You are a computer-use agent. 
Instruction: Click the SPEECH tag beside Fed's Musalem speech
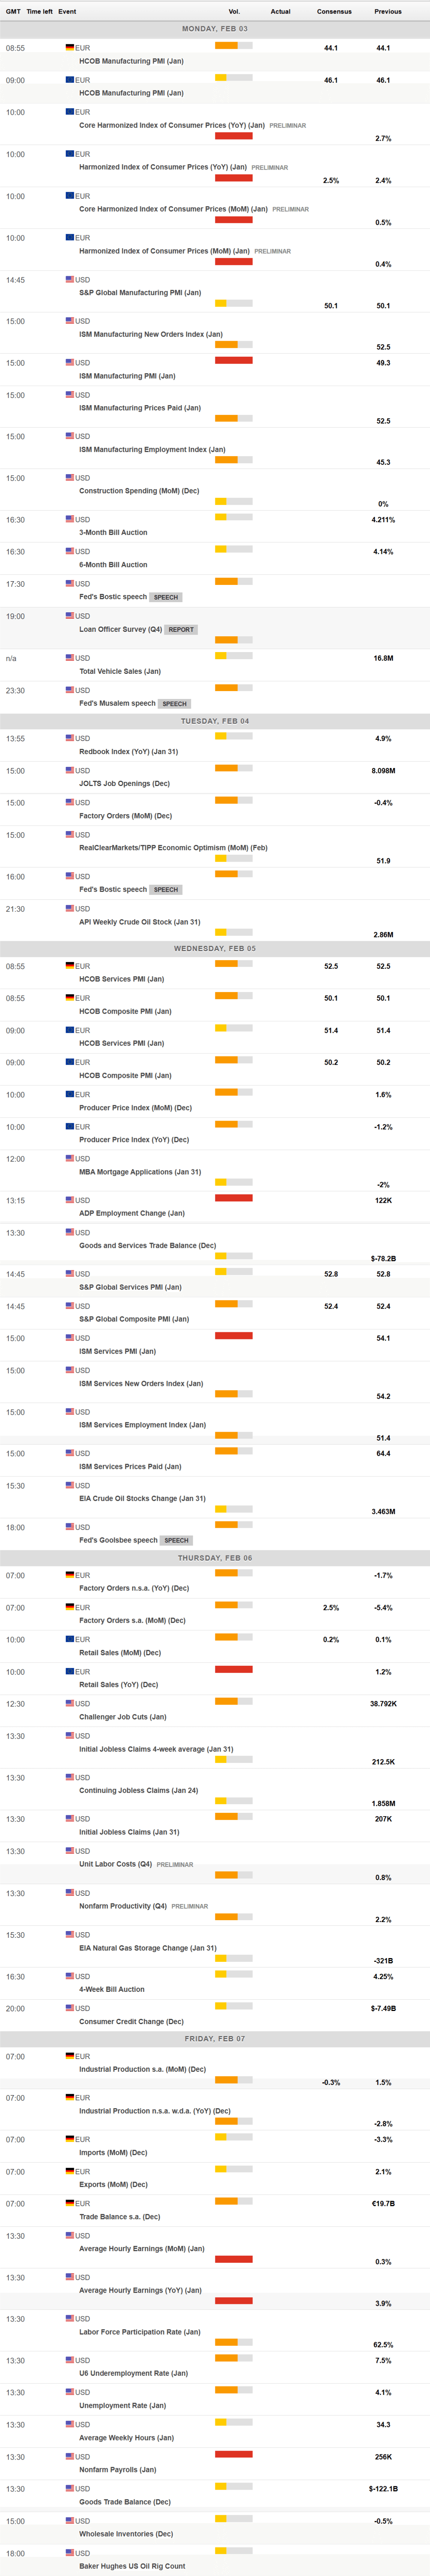(174, 704)
